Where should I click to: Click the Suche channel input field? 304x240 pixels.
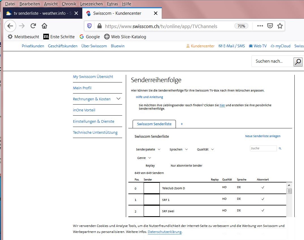coord(263,148)
